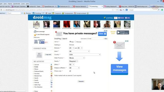Open the Rainbow19 member thumbnail
Image resolution: width=164 pixels, height=92 pixels.
click(47, 24)
